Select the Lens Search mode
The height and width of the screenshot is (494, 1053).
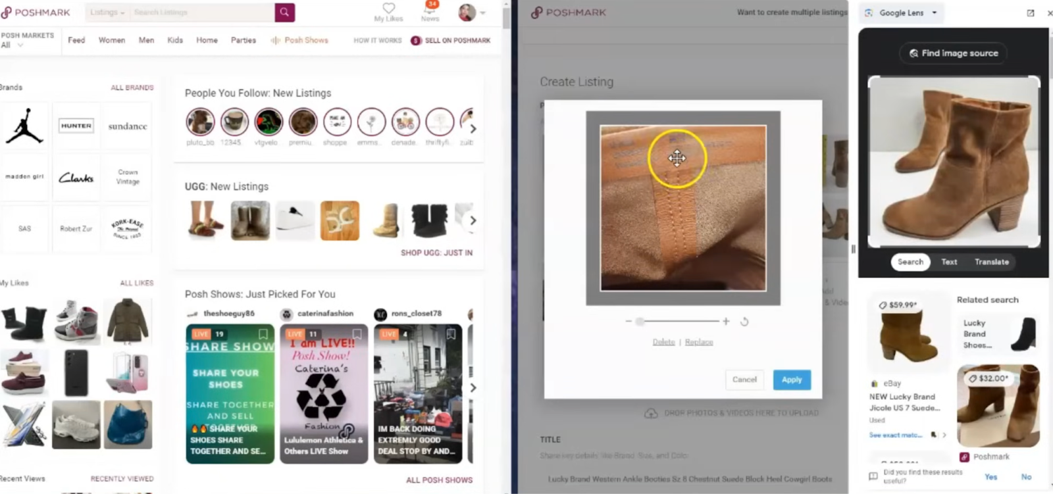pos(910,262)
